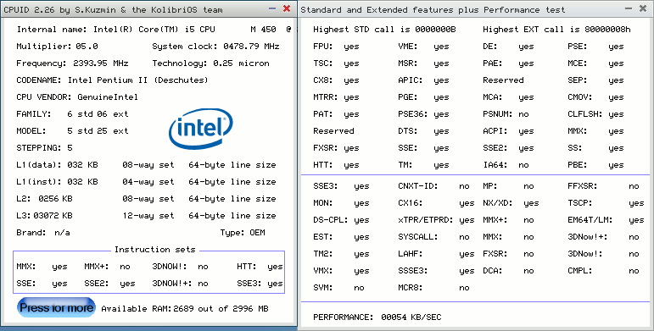Click the 12-way set text on the L3 row

click(x=148, y=216)
